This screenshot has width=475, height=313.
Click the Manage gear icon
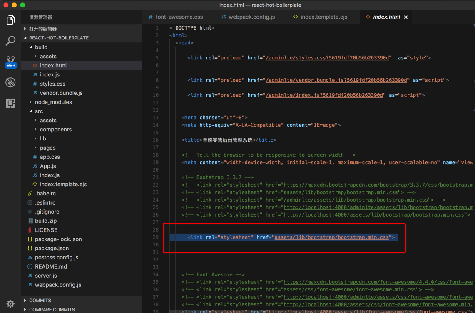[10, 303]
